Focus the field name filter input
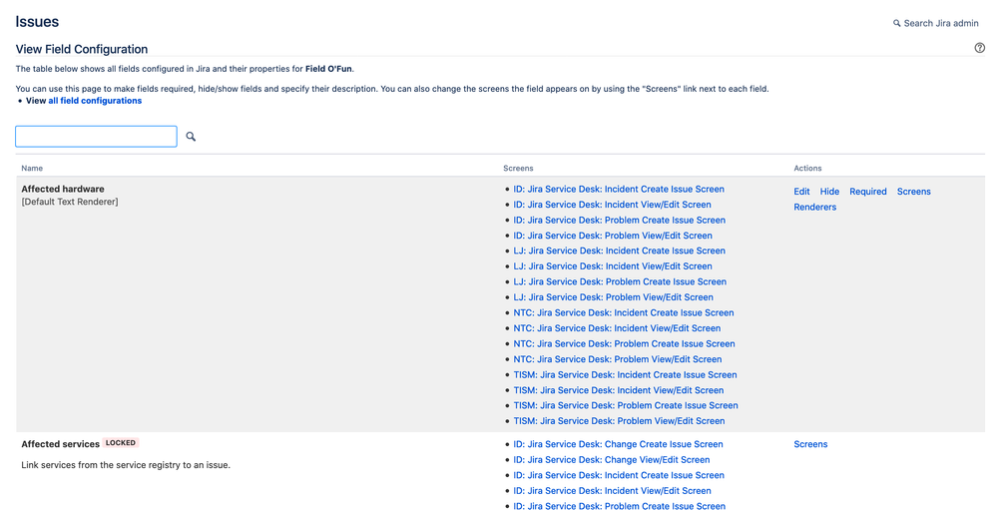The height and width of the screenshot is (510, 997). click(96, 137)
